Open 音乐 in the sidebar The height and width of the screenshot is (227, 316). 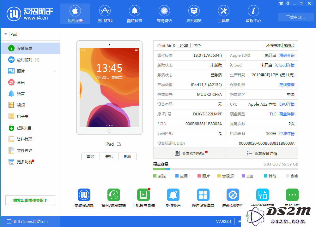pos(30,82)
